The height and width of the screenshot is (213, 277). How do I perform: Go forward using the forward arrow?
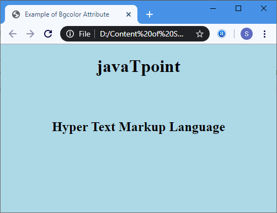(30, 34)
